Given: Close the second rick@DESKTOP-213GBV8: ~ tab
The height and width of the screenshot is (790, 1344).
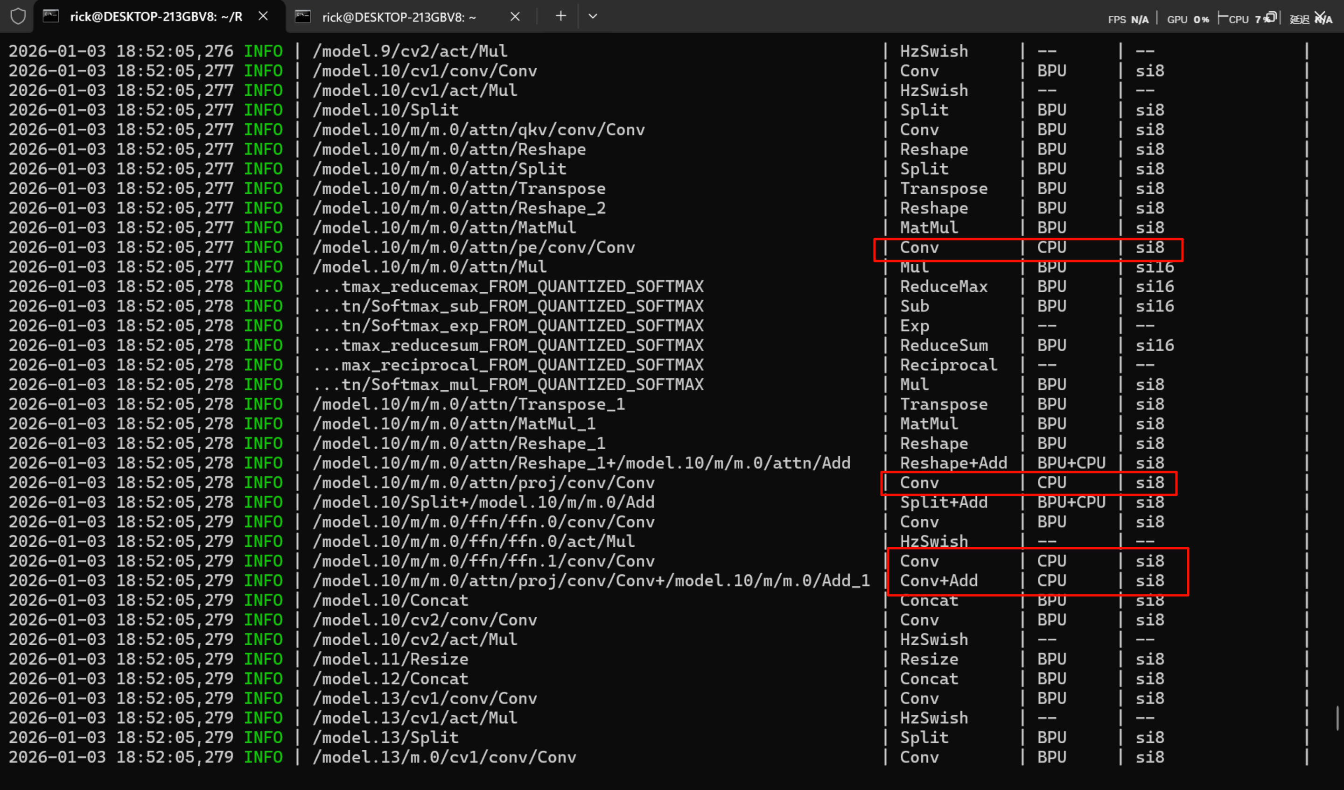Looking at the screenshot, I should tap(515, 17).
